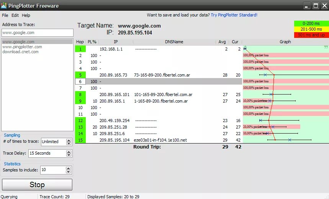Increase the Samples to include value
Image resolution: width=329 pixels, height=199 pixels.
click(68, 168)
